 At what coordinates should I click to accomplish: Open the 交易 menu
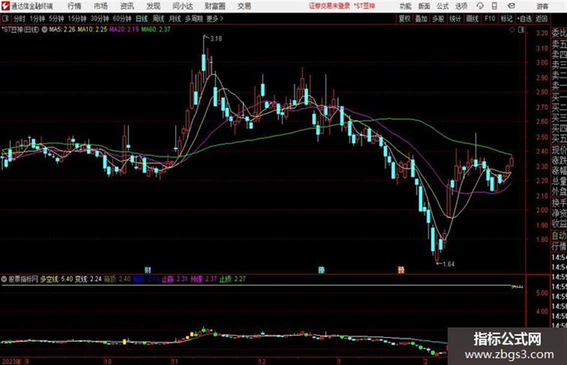(x=244, y=6)
